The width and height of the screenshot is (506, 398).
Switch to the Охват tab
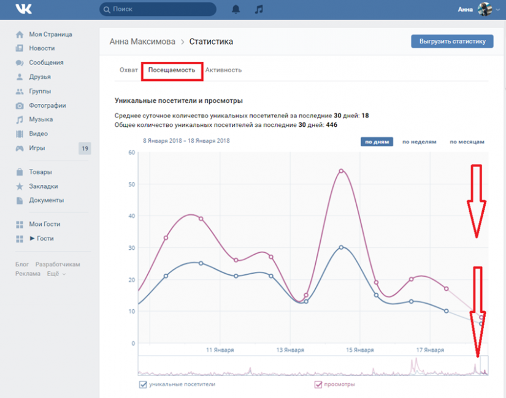click(x=128, y=70)
